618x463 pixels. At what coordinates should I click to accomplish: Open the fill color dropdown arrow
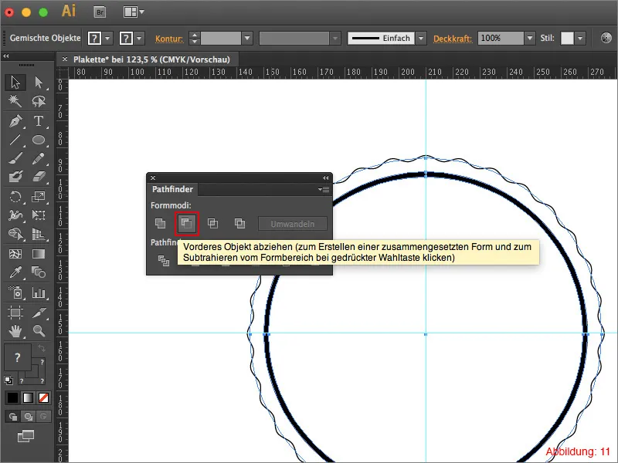point(107,38)
